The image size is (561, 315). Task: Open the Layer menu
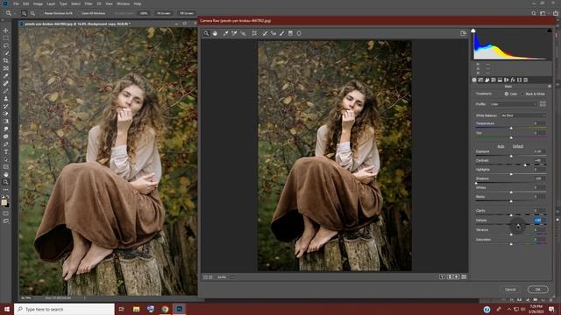coord(51,3)
